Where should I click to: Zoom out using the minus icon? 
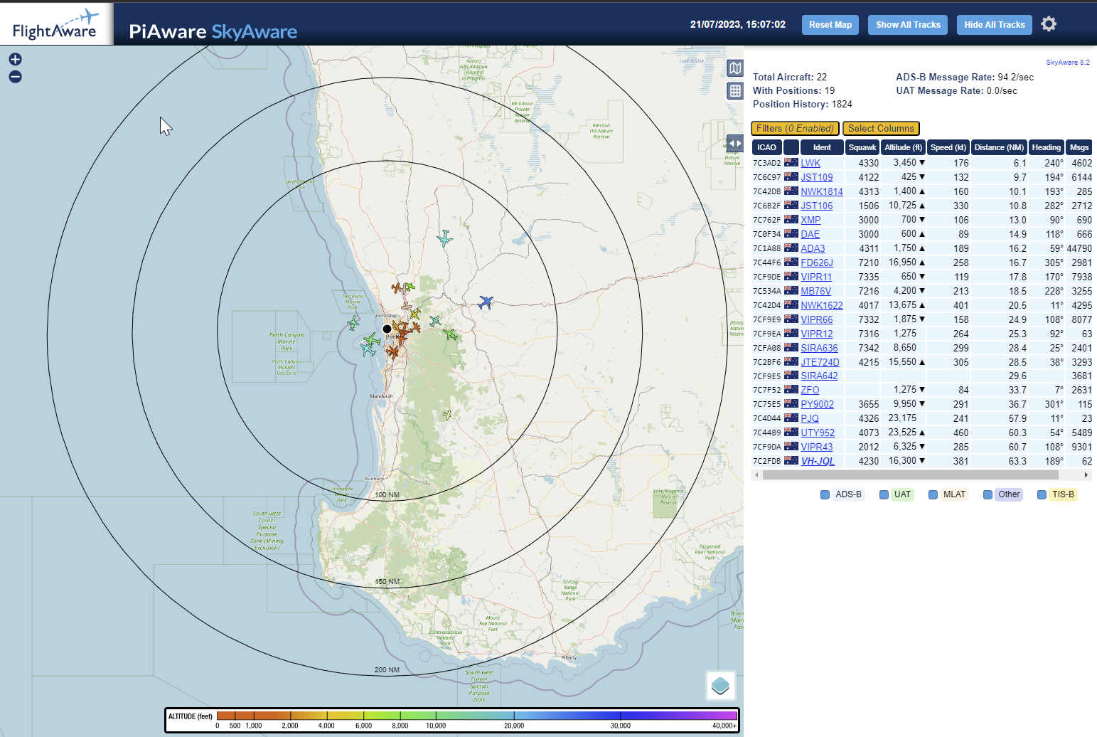(15, 76)
